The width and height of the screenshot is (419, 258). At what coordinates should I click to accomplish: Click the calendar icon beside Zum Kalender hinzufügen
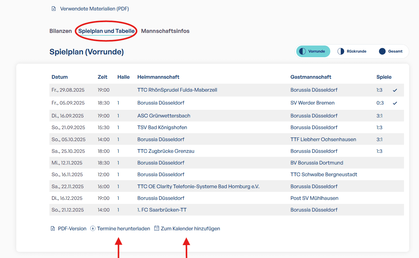157,228
